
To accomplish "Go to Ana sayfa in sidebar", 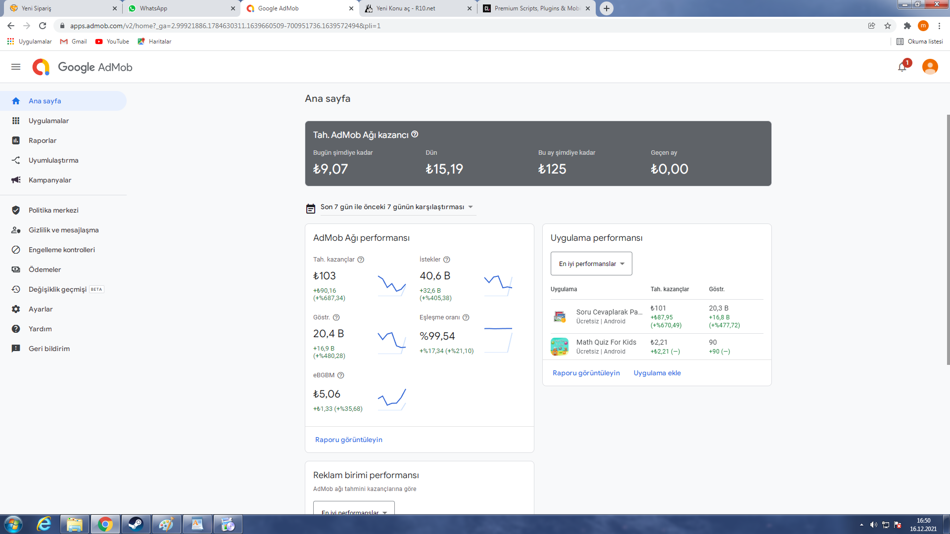I will [x=63, y=101].
